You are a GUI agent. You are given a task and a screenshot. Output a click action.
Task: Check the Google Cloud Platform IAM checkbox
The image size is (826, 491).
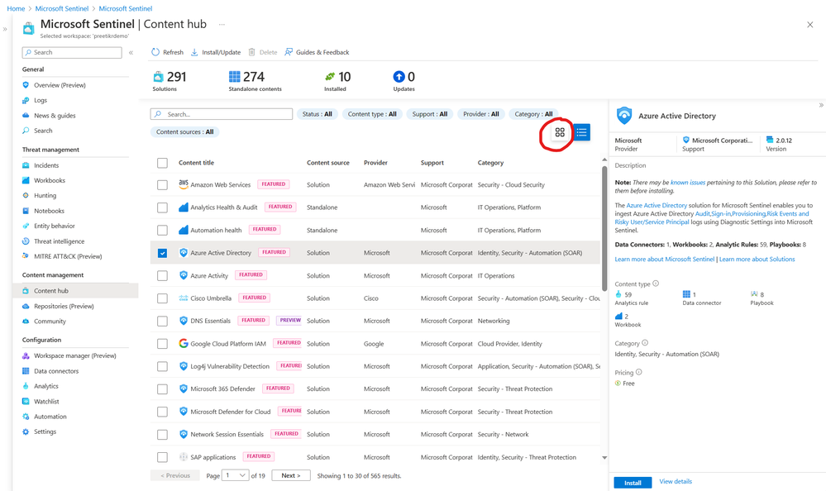tap(162, 344)
